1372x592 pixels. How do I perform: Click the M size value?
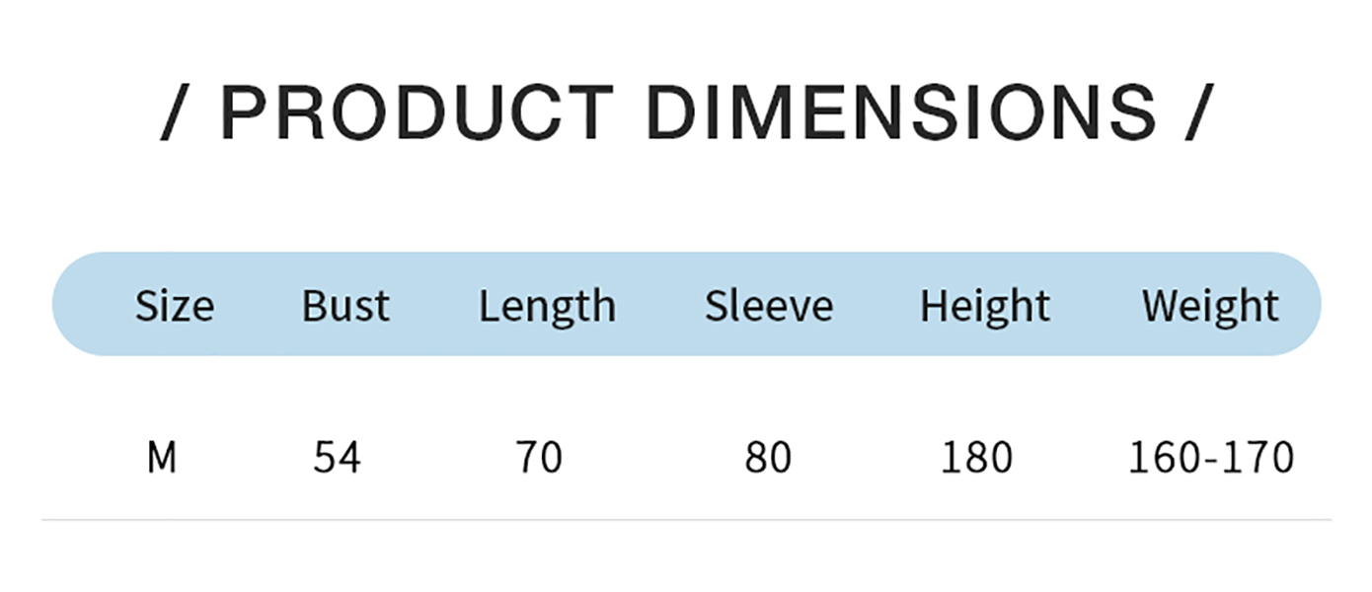pyautogui.click(x=162, y=458)
